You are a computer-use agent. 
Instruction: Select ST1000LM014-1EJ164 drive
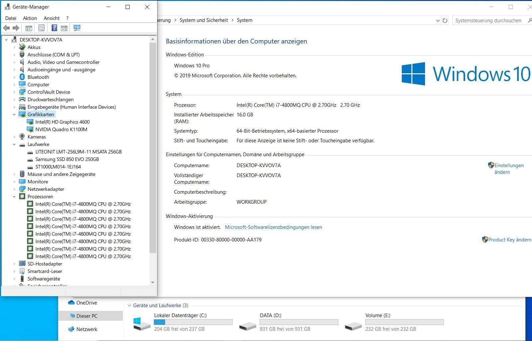[58, 167]
